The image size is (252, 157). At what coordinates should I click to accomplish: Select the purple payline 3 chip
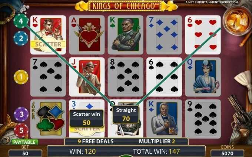click(21, 114)
